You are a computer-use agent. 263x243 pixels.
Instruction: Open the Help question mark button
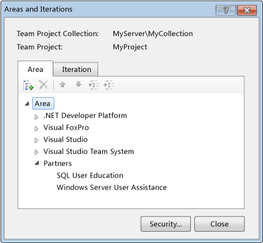(226, 10)
